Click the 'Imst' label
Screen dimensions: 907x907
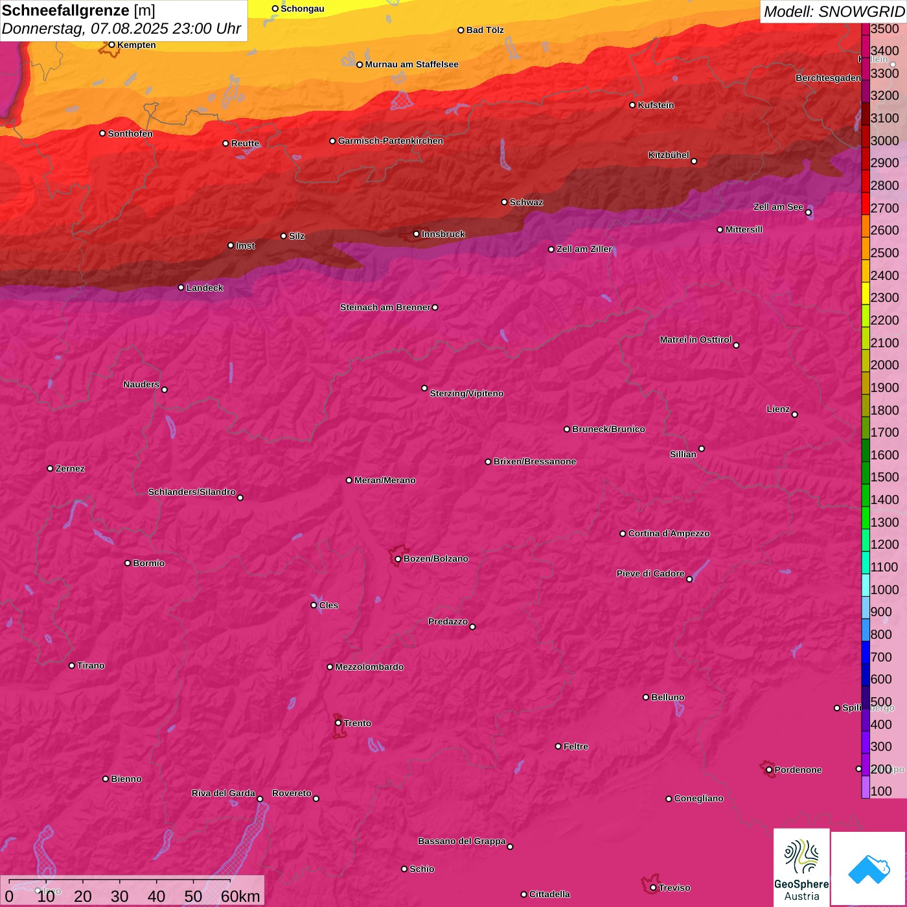click(245, 246)
